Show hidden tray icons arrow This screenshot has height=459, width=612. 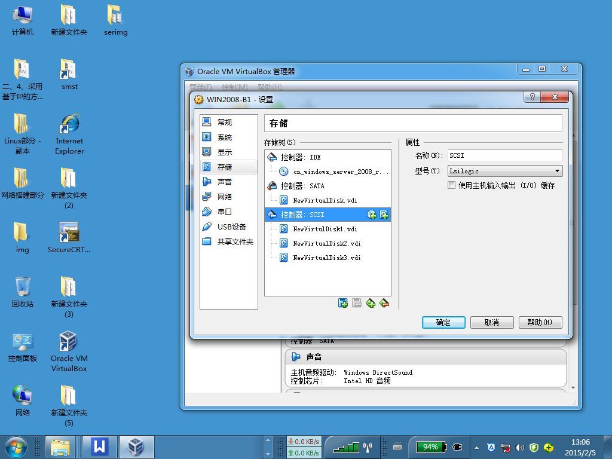coord(476,448)
